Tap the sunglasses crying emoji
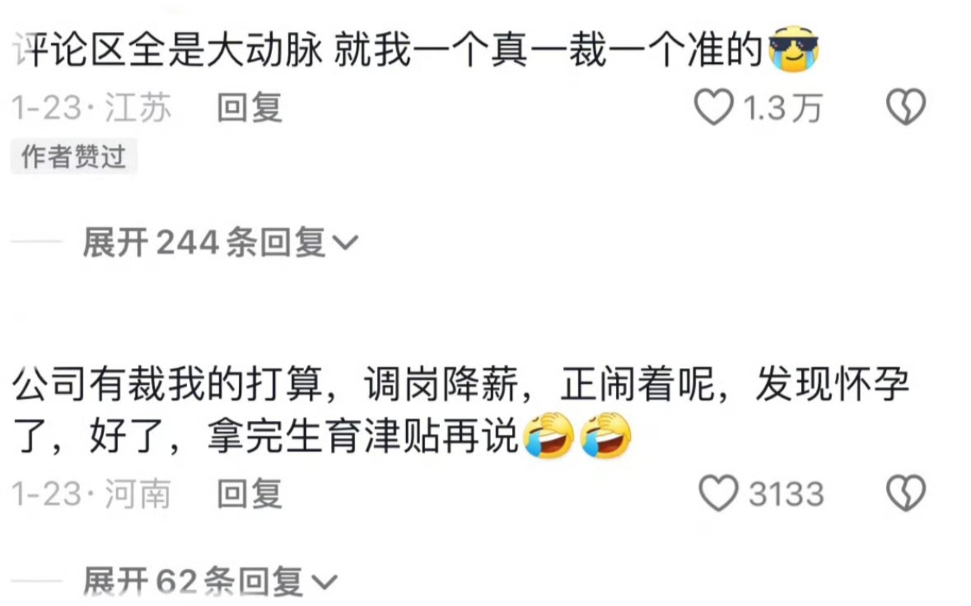This screenshot has width=971, height=606. click(793, 49)
